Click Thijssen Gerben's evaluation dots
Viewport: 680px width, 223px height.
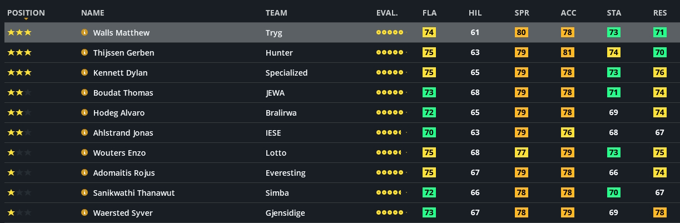click(391, 53)
